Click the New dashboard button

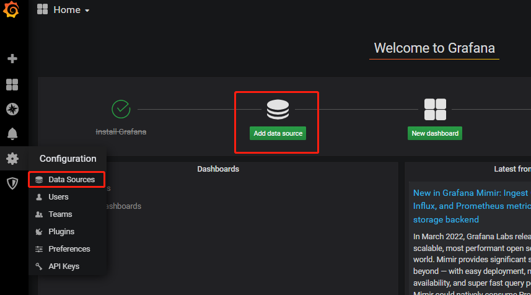(435, 133)
